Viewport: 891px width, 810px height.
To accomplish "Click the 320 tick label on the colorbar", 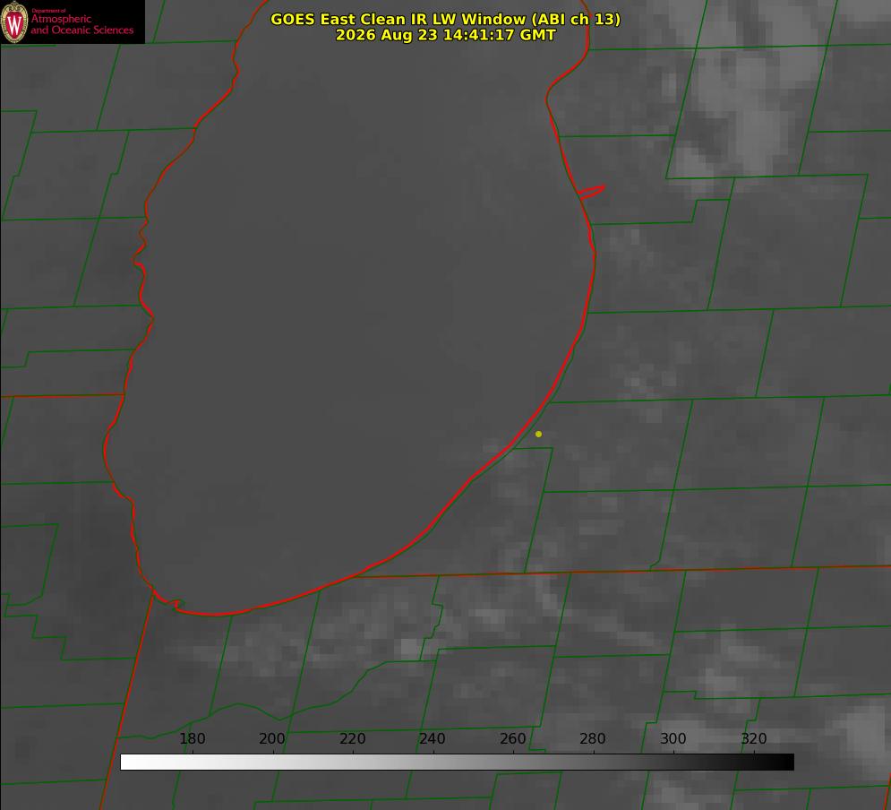I will [x=754, y=738].
